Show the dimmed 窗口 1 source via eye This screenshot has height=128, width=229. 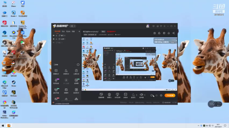[x=54, y=43]
